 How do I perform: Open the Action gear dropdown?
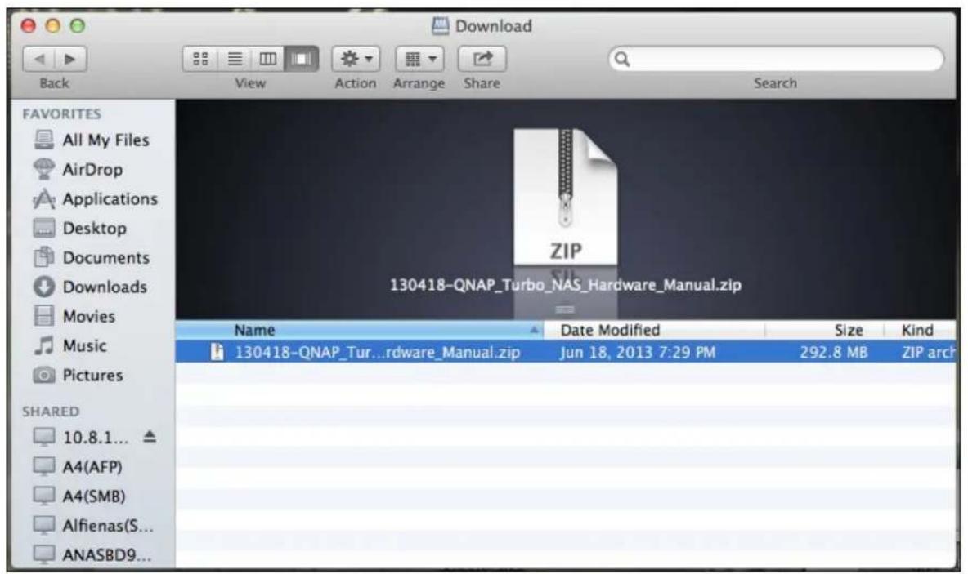point(356,59)
